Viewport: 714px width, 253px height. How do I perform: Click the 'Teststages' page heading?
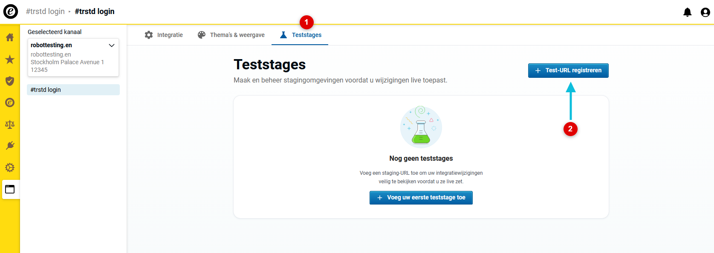coord(270,65)
